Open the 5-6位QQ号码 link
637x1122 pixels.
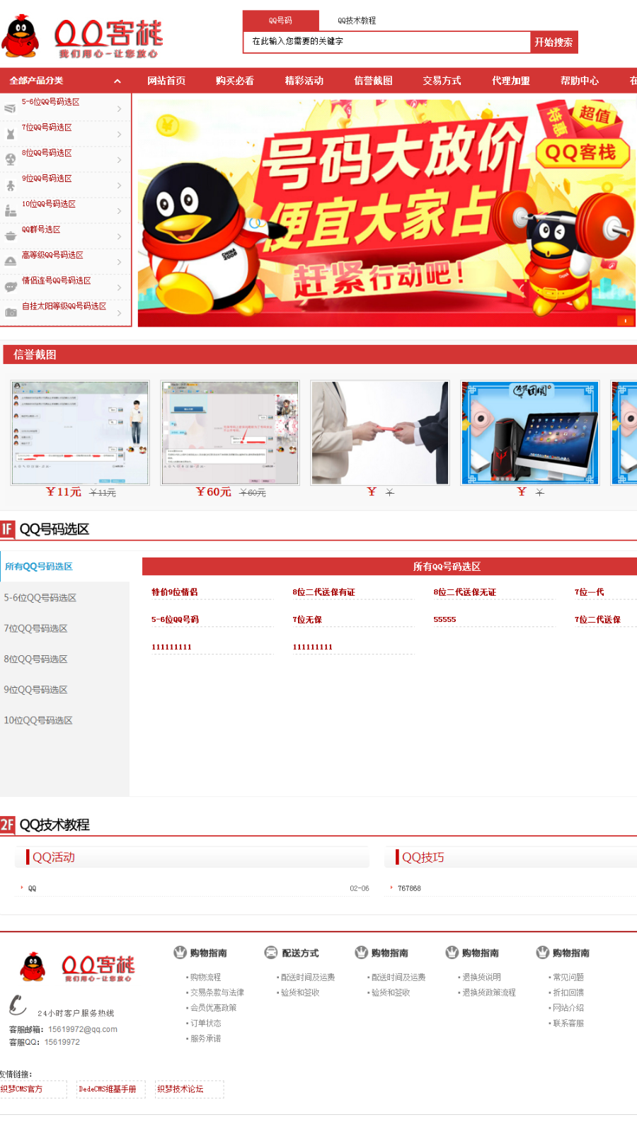[x=175, y=620]
